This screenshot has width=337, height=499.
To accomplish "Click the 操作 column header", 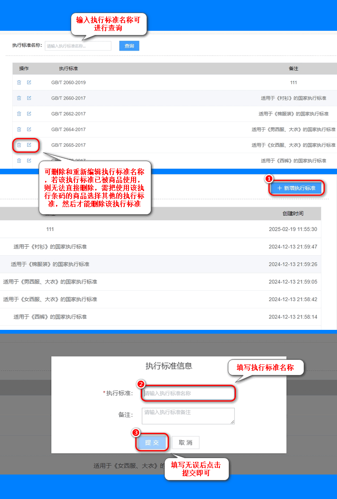I will (24, 68).
